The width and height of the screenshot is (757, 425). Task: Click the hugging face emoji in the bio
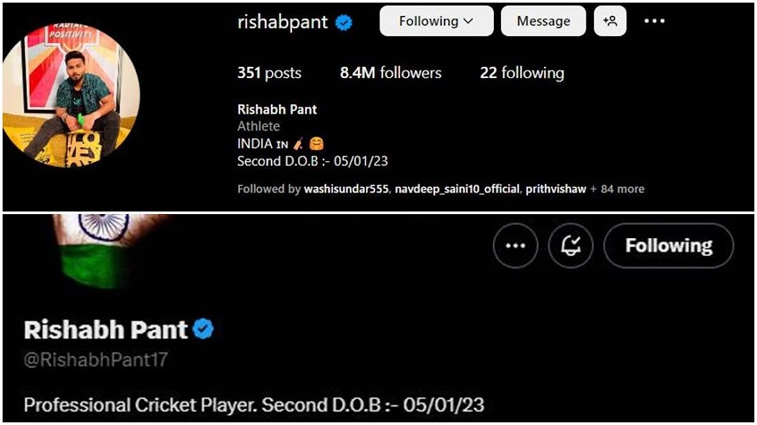[x=317, y=144]
